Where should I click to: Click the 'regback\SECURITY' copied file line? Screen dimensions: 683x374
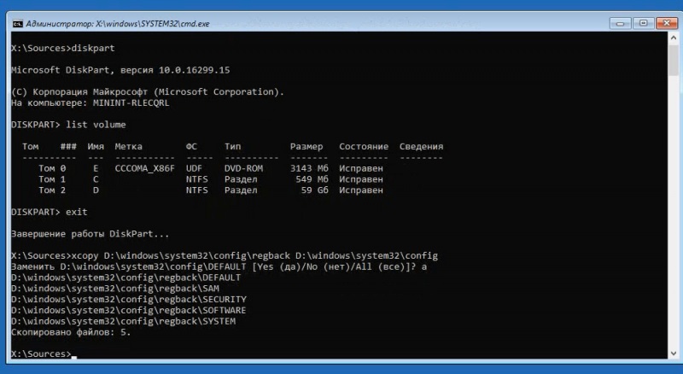pyautogui.click(x=129, y=300)
